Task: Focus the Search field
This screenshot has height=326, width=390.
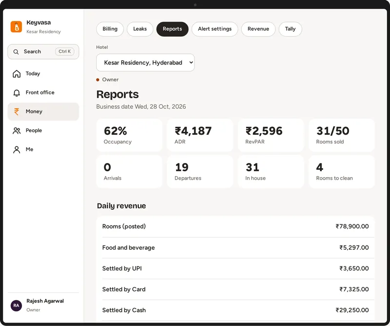Action: [43, 52]
